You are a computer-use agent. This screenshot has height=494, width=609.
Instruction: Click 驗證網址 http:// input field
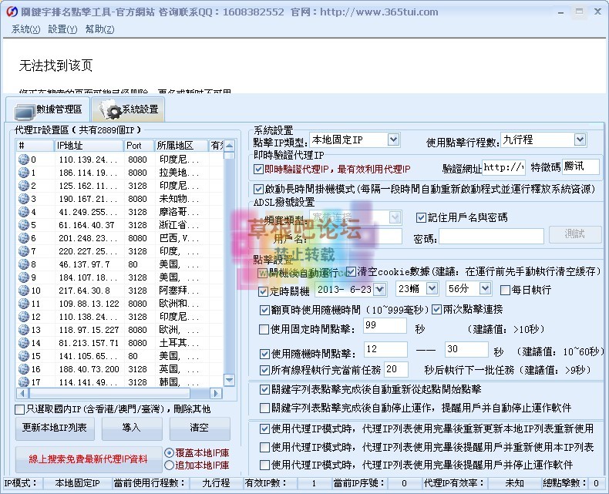click(x=503, y=167)
